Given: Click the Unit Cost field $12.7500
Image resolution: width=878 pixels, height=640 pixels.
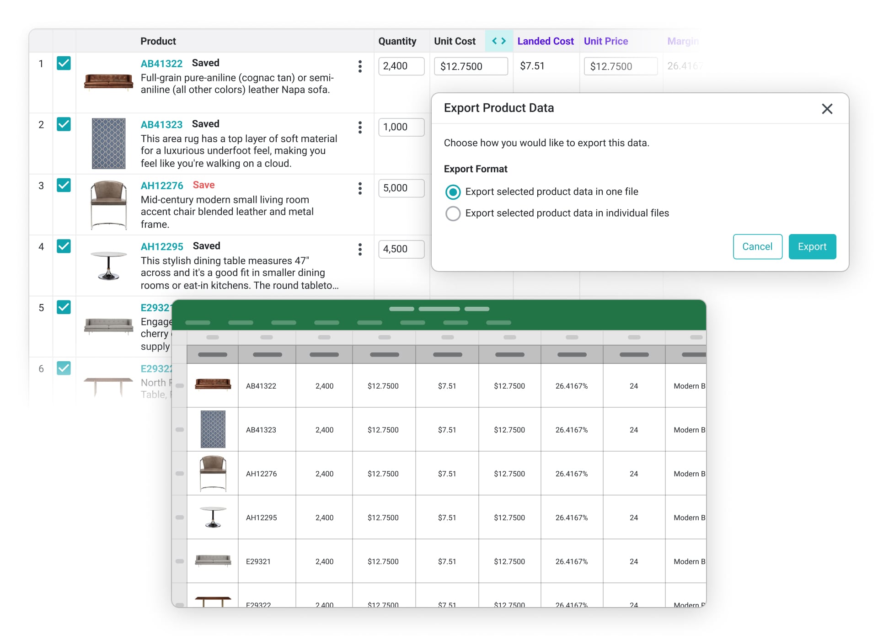Looking at the screenshot, I should point(471,67).
